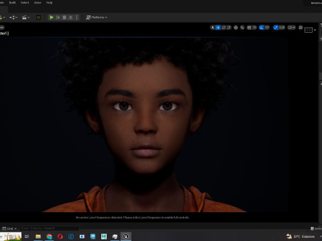Click the advance single frame button
This screenshot has width=322, height=241.
pos(58,17)
